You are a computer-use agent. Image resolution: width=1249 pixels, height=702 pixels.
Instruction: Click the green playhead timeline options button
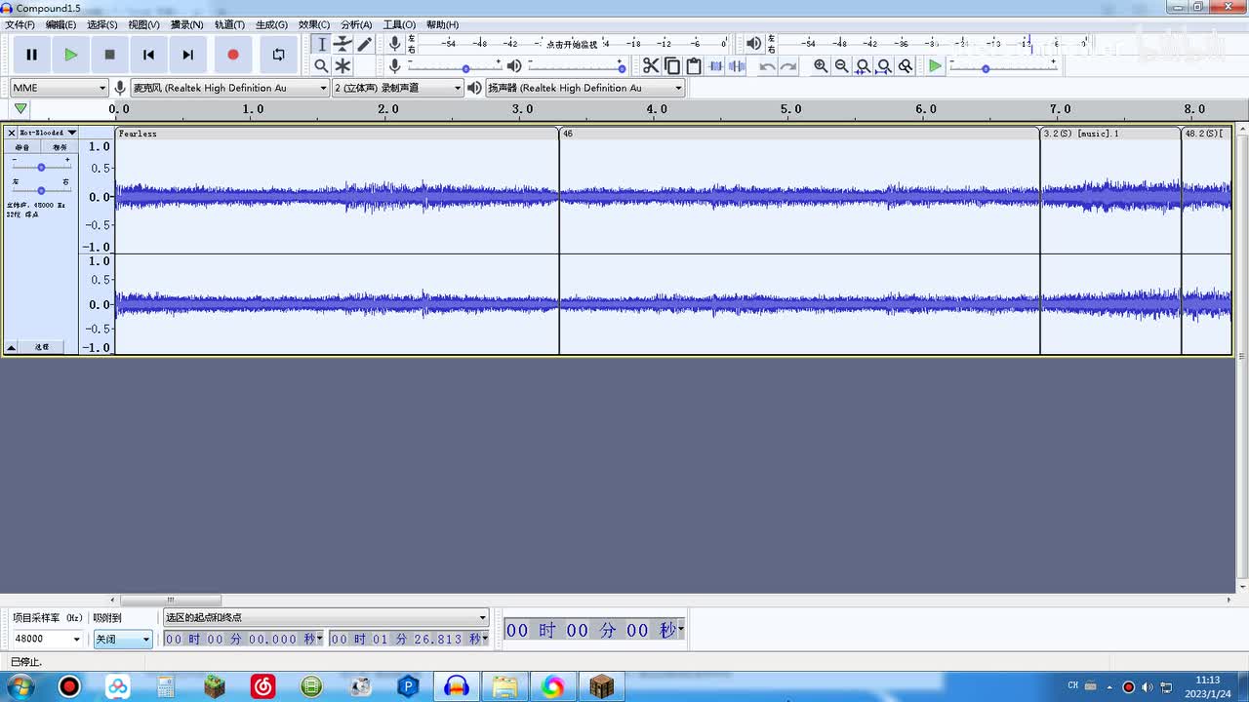click(20, 109)
